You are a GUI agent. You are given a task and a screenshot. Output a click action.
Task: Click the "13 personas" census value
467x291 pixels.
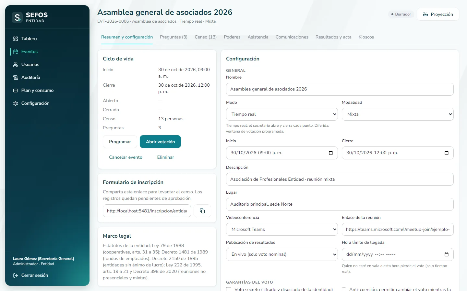pyautogui.click(x=171, y=119)
